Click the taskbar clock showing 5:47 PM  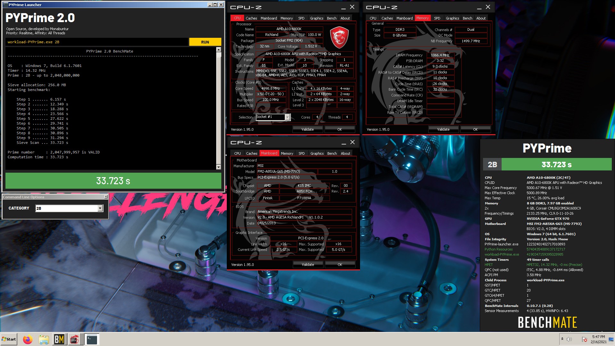pos(598,339)
